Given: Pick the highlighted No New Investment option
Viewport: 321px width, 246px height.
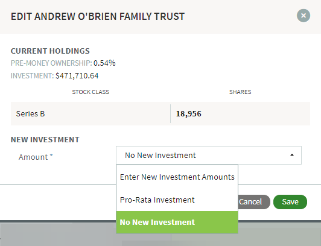Looking at the screenshot, I should tap(177, 222).
